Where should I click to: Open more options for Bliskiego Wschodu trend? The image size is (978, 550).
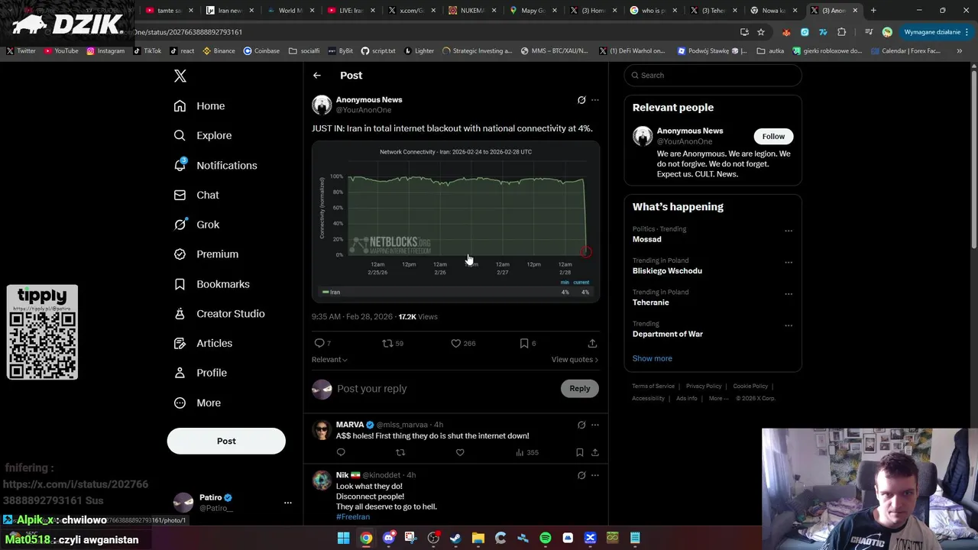tap(789, 262)
